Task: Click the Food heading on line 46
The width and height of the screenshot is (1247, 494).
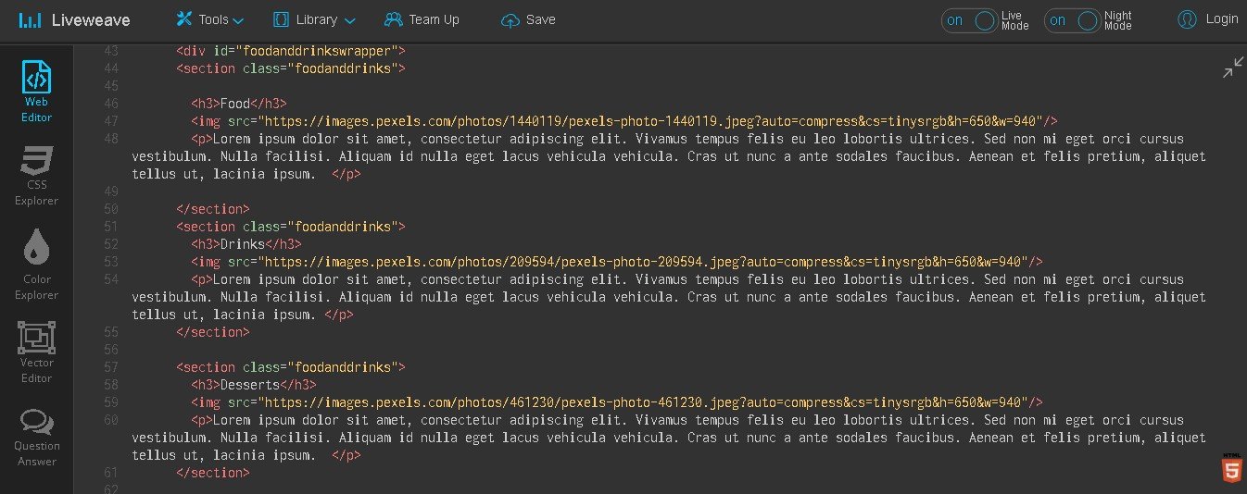Action: pyautogui.click(x=235, y=104)
